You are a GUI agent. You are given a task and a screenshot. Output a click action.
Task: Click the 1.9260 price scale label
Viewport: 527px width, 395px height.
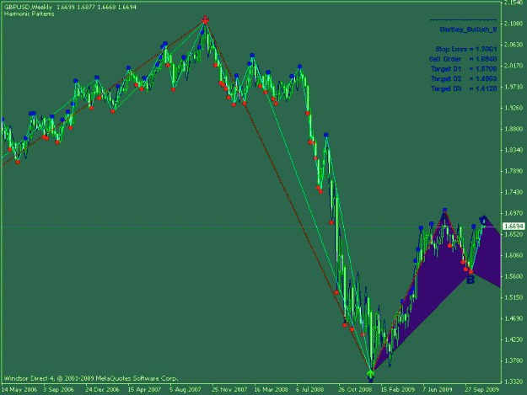click(514, 108)
